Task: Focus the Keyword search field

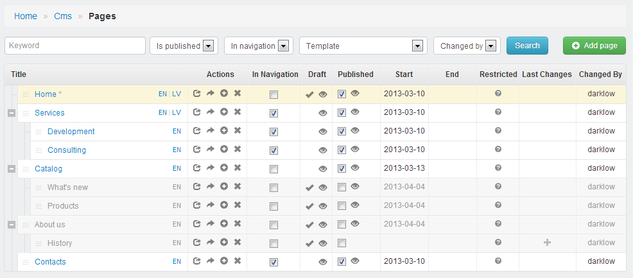Action: coord(75,46)
